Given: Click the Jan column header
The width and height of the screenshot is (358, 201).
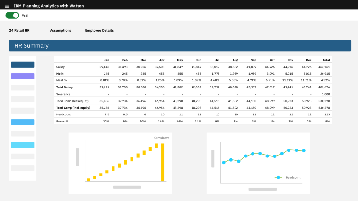Looking at the screenshot, I should [106, 60].
